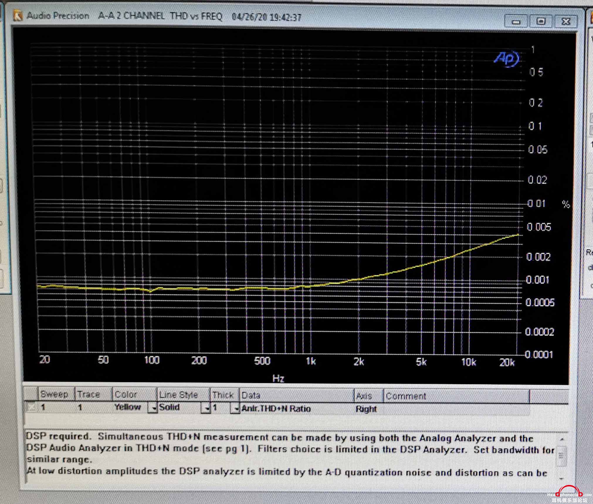This screenshot has height=504, width=593.
Task: Click the '%' y-axis unit label
Action: tap(566, 204)
